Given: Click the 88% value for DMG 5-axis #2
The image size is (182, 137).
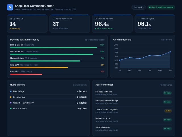Looking at the screenshot, I should coord(102,52).
